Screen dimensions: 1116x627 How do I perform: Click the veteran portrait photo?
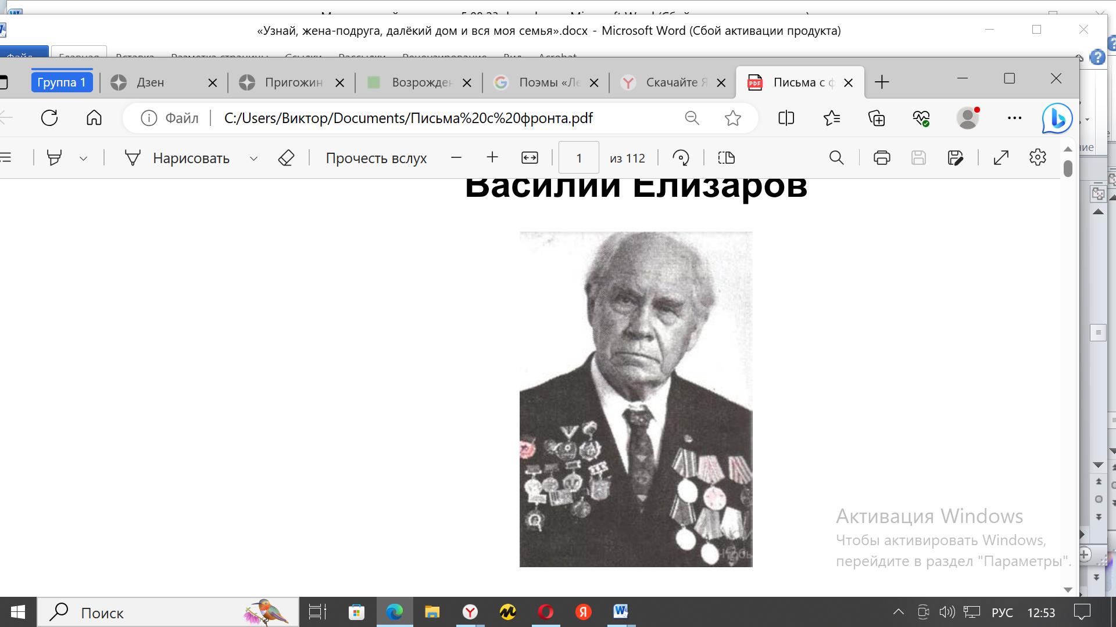(x=636, y=399)
